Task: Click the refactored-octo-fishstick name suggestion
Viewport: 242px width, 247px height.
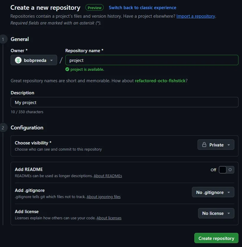Action: (160, 80)
